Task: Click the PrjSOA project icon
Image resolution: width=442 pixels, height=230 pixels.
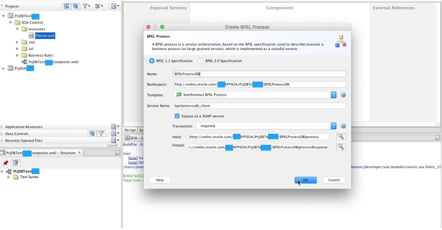Action: tap(10, 68)
